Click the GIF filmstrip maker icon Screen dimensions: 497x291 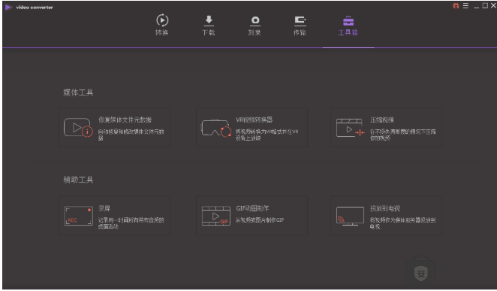pos(216,216)
